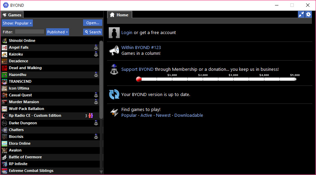Click the member badge on Biocrisis row
Screen dimensions: 316x175
[x=96, y=137]
